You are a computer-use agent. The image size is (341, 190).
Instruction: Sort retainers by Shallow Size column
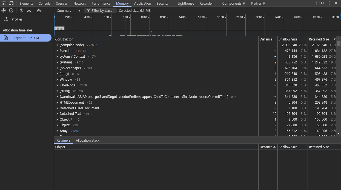293,147
